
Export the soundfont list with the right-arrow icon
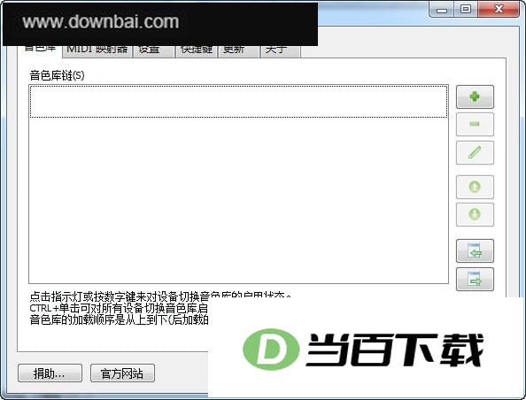coord(475,279)
